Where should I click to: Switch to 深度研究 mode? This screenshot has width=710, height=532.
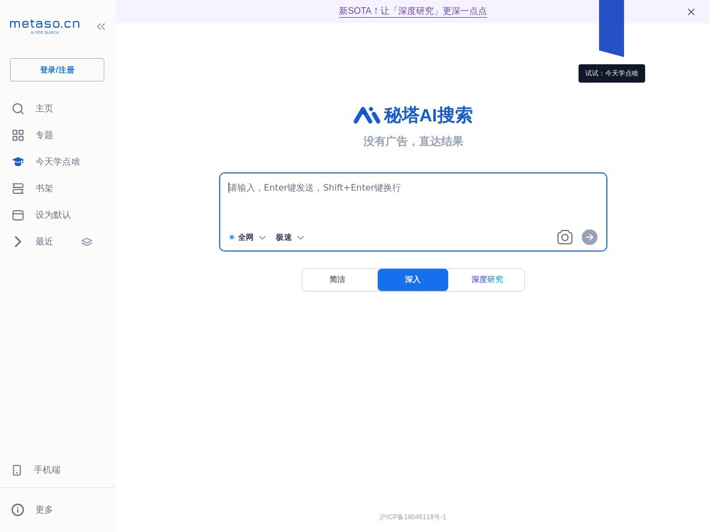(x=487, y=280)
